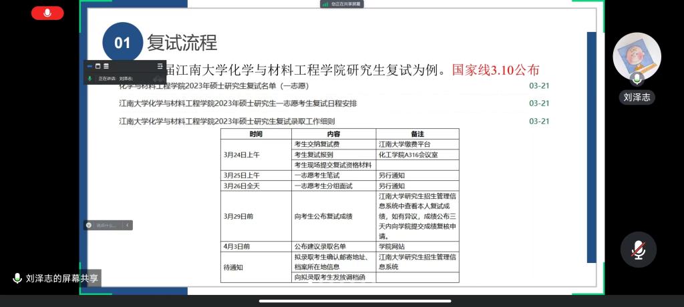Switch floating panel to stacked list layout
The height and width of the screenshot is (307, 684).
[106, 66]
